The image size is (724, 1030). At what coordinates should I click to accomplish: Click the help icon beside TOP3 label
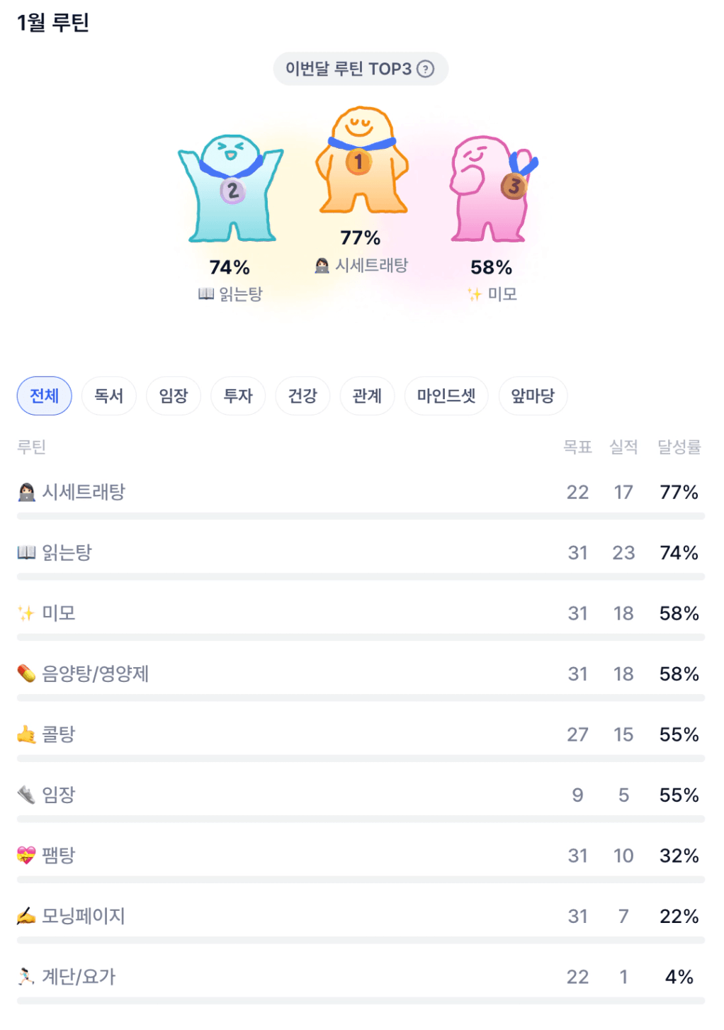425,69
